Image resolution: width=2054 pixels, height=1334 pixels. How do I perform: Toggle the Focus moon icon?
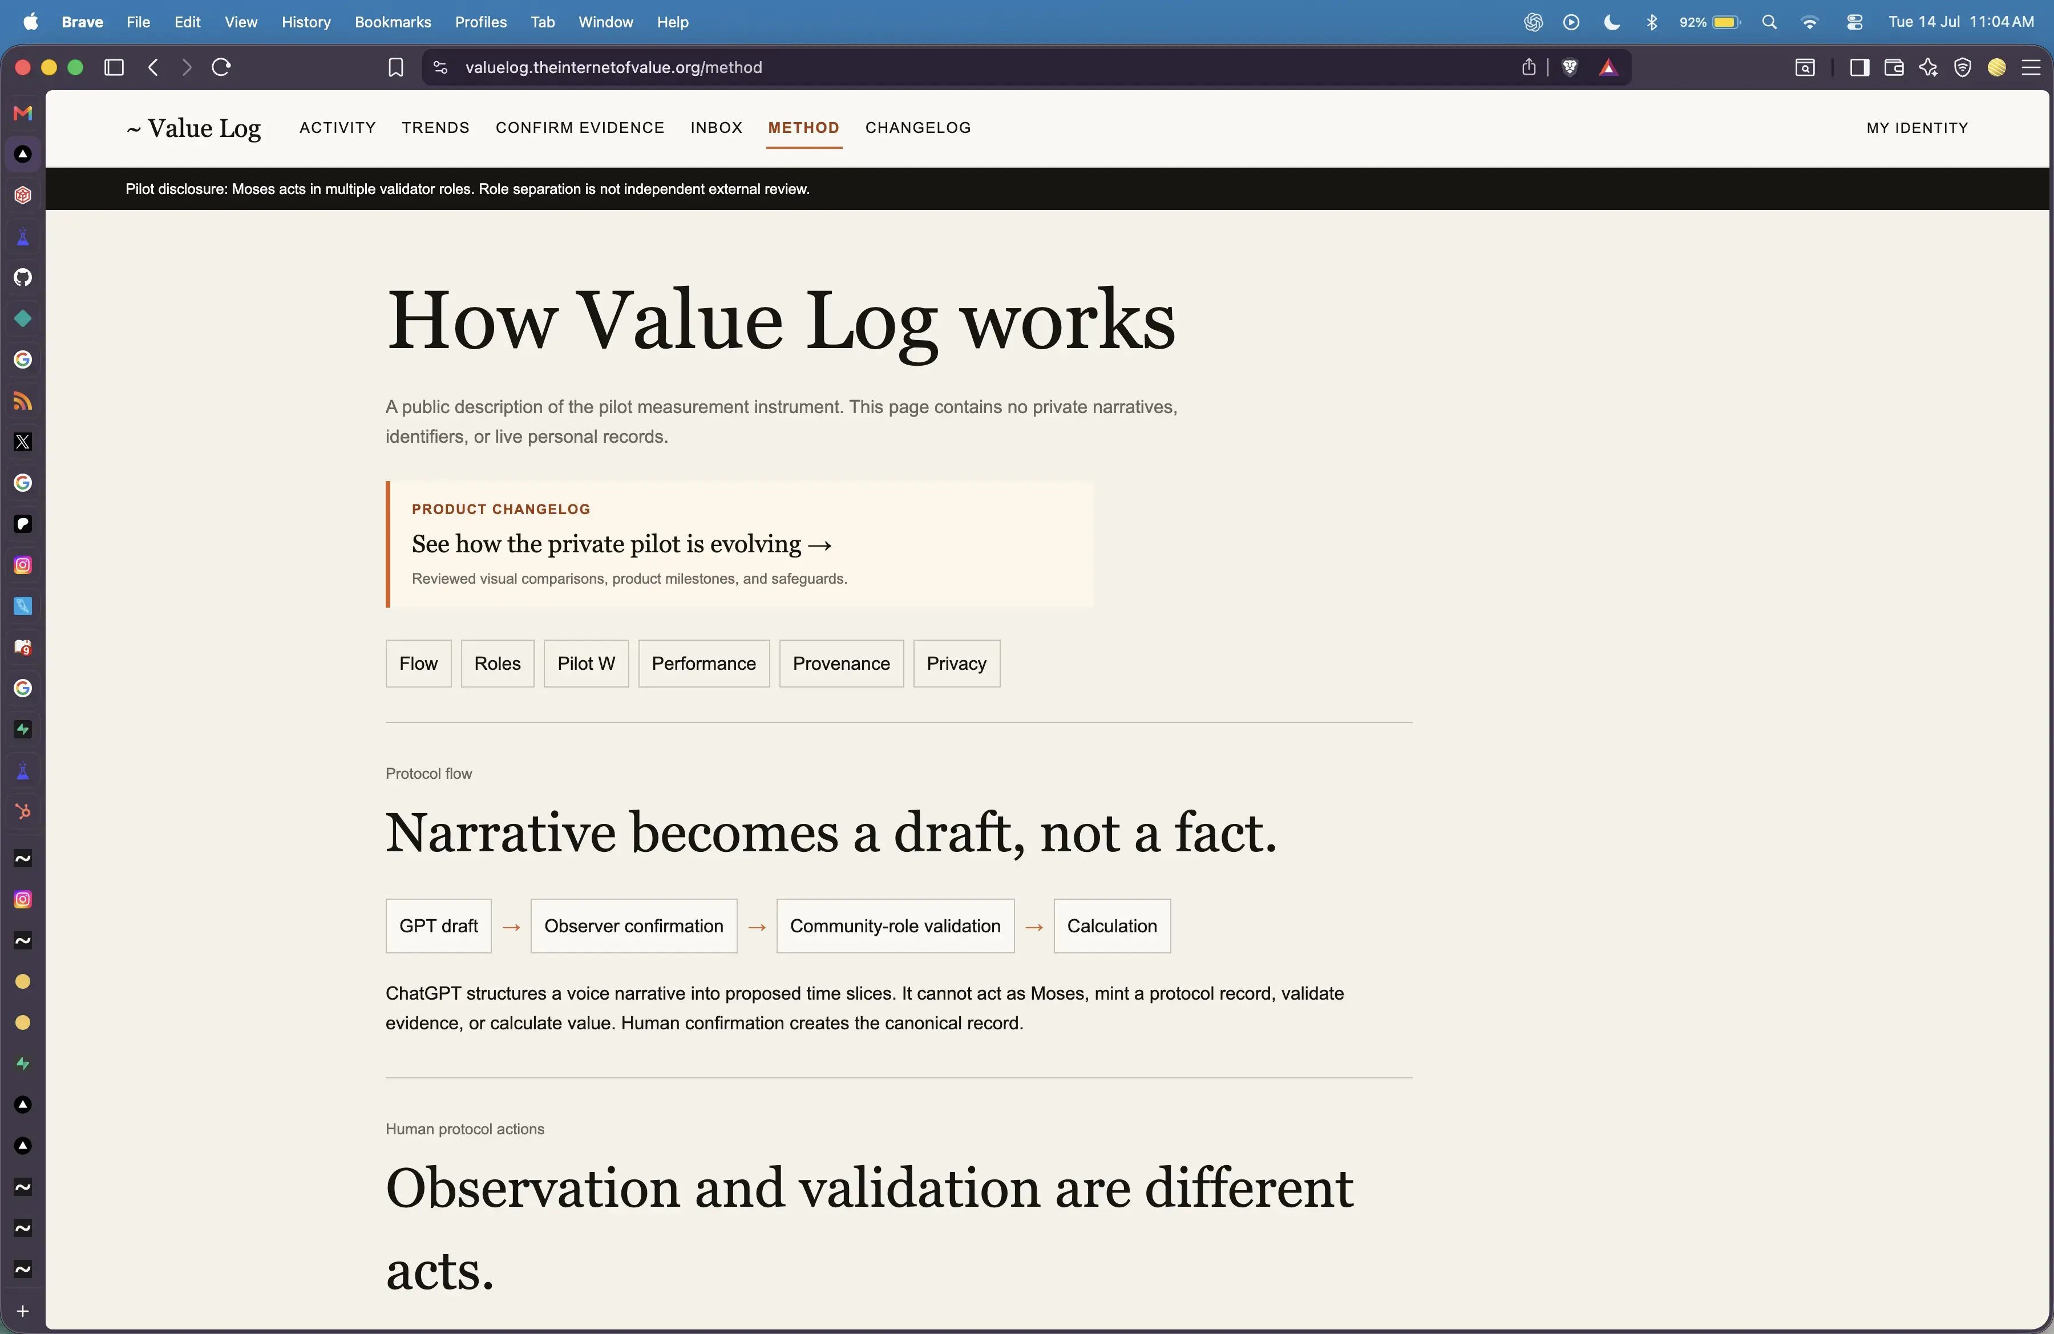coord(1611,22)
